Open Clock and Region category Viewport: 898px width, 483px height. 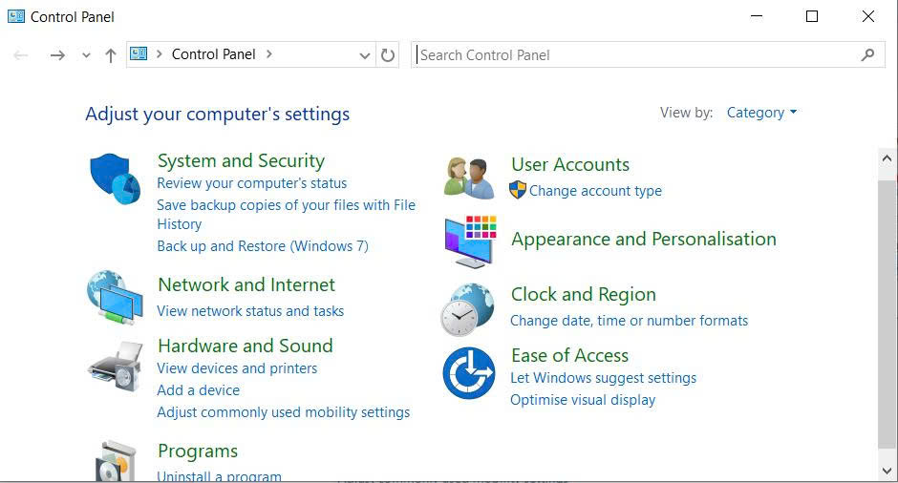coord(584,294)
